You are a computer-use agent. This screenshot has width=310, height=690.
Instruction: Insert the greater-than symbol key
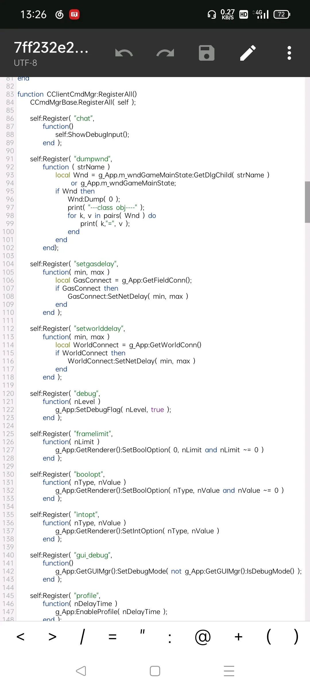[53, 637]
